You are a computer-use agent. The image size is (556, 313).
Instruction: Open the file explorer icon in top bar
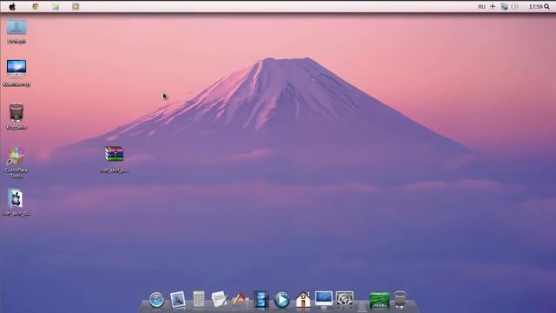(56, 6)
